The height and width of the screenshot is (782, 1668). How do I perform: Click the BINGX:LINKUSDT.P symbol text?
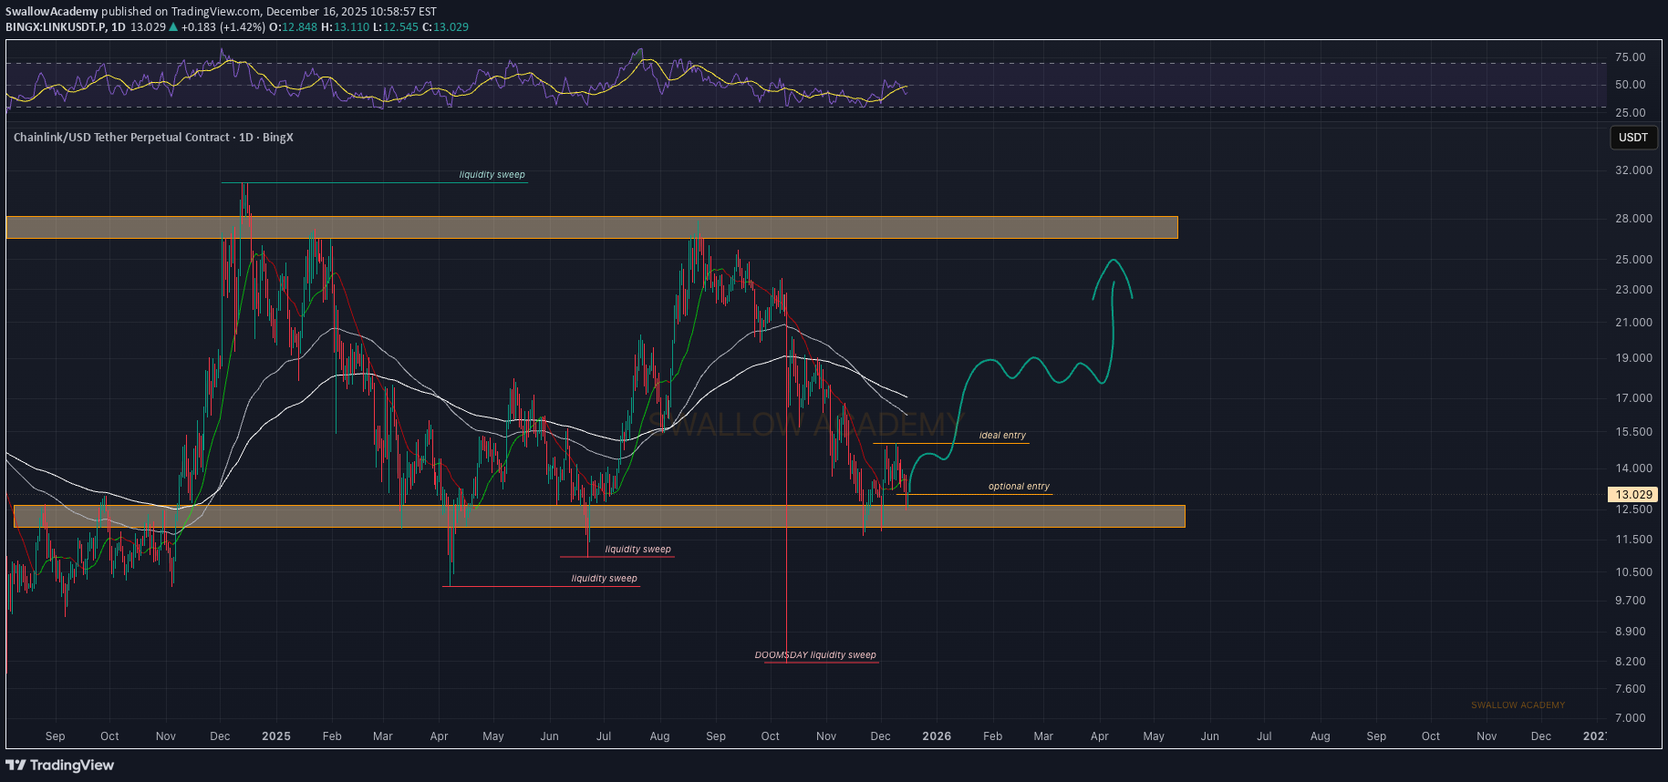click(x=55, y=27)
